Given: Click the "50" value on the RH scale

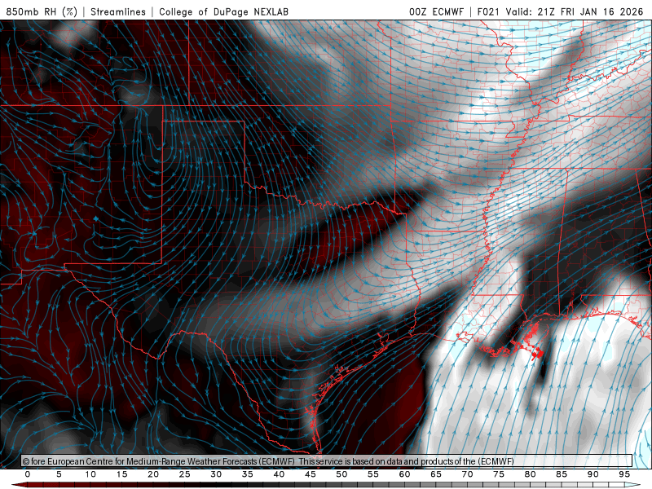Looking at the screenshot, I should click(341, 474).
